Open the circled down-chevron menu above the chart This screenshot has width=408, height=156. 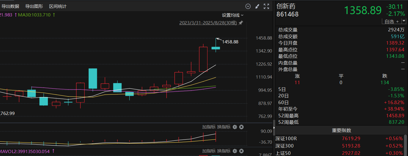click(248, 6)
